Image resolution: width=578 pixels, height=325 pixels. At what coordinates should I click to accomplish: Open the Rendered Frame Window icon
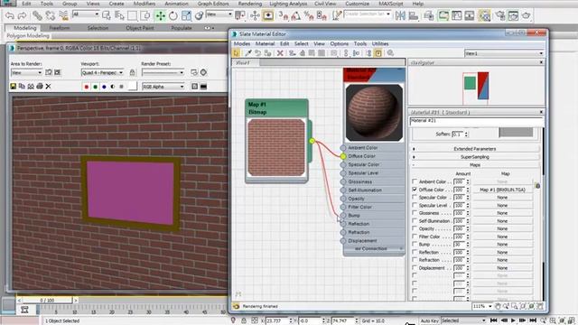pyautogui.click(x=513, y=15)
